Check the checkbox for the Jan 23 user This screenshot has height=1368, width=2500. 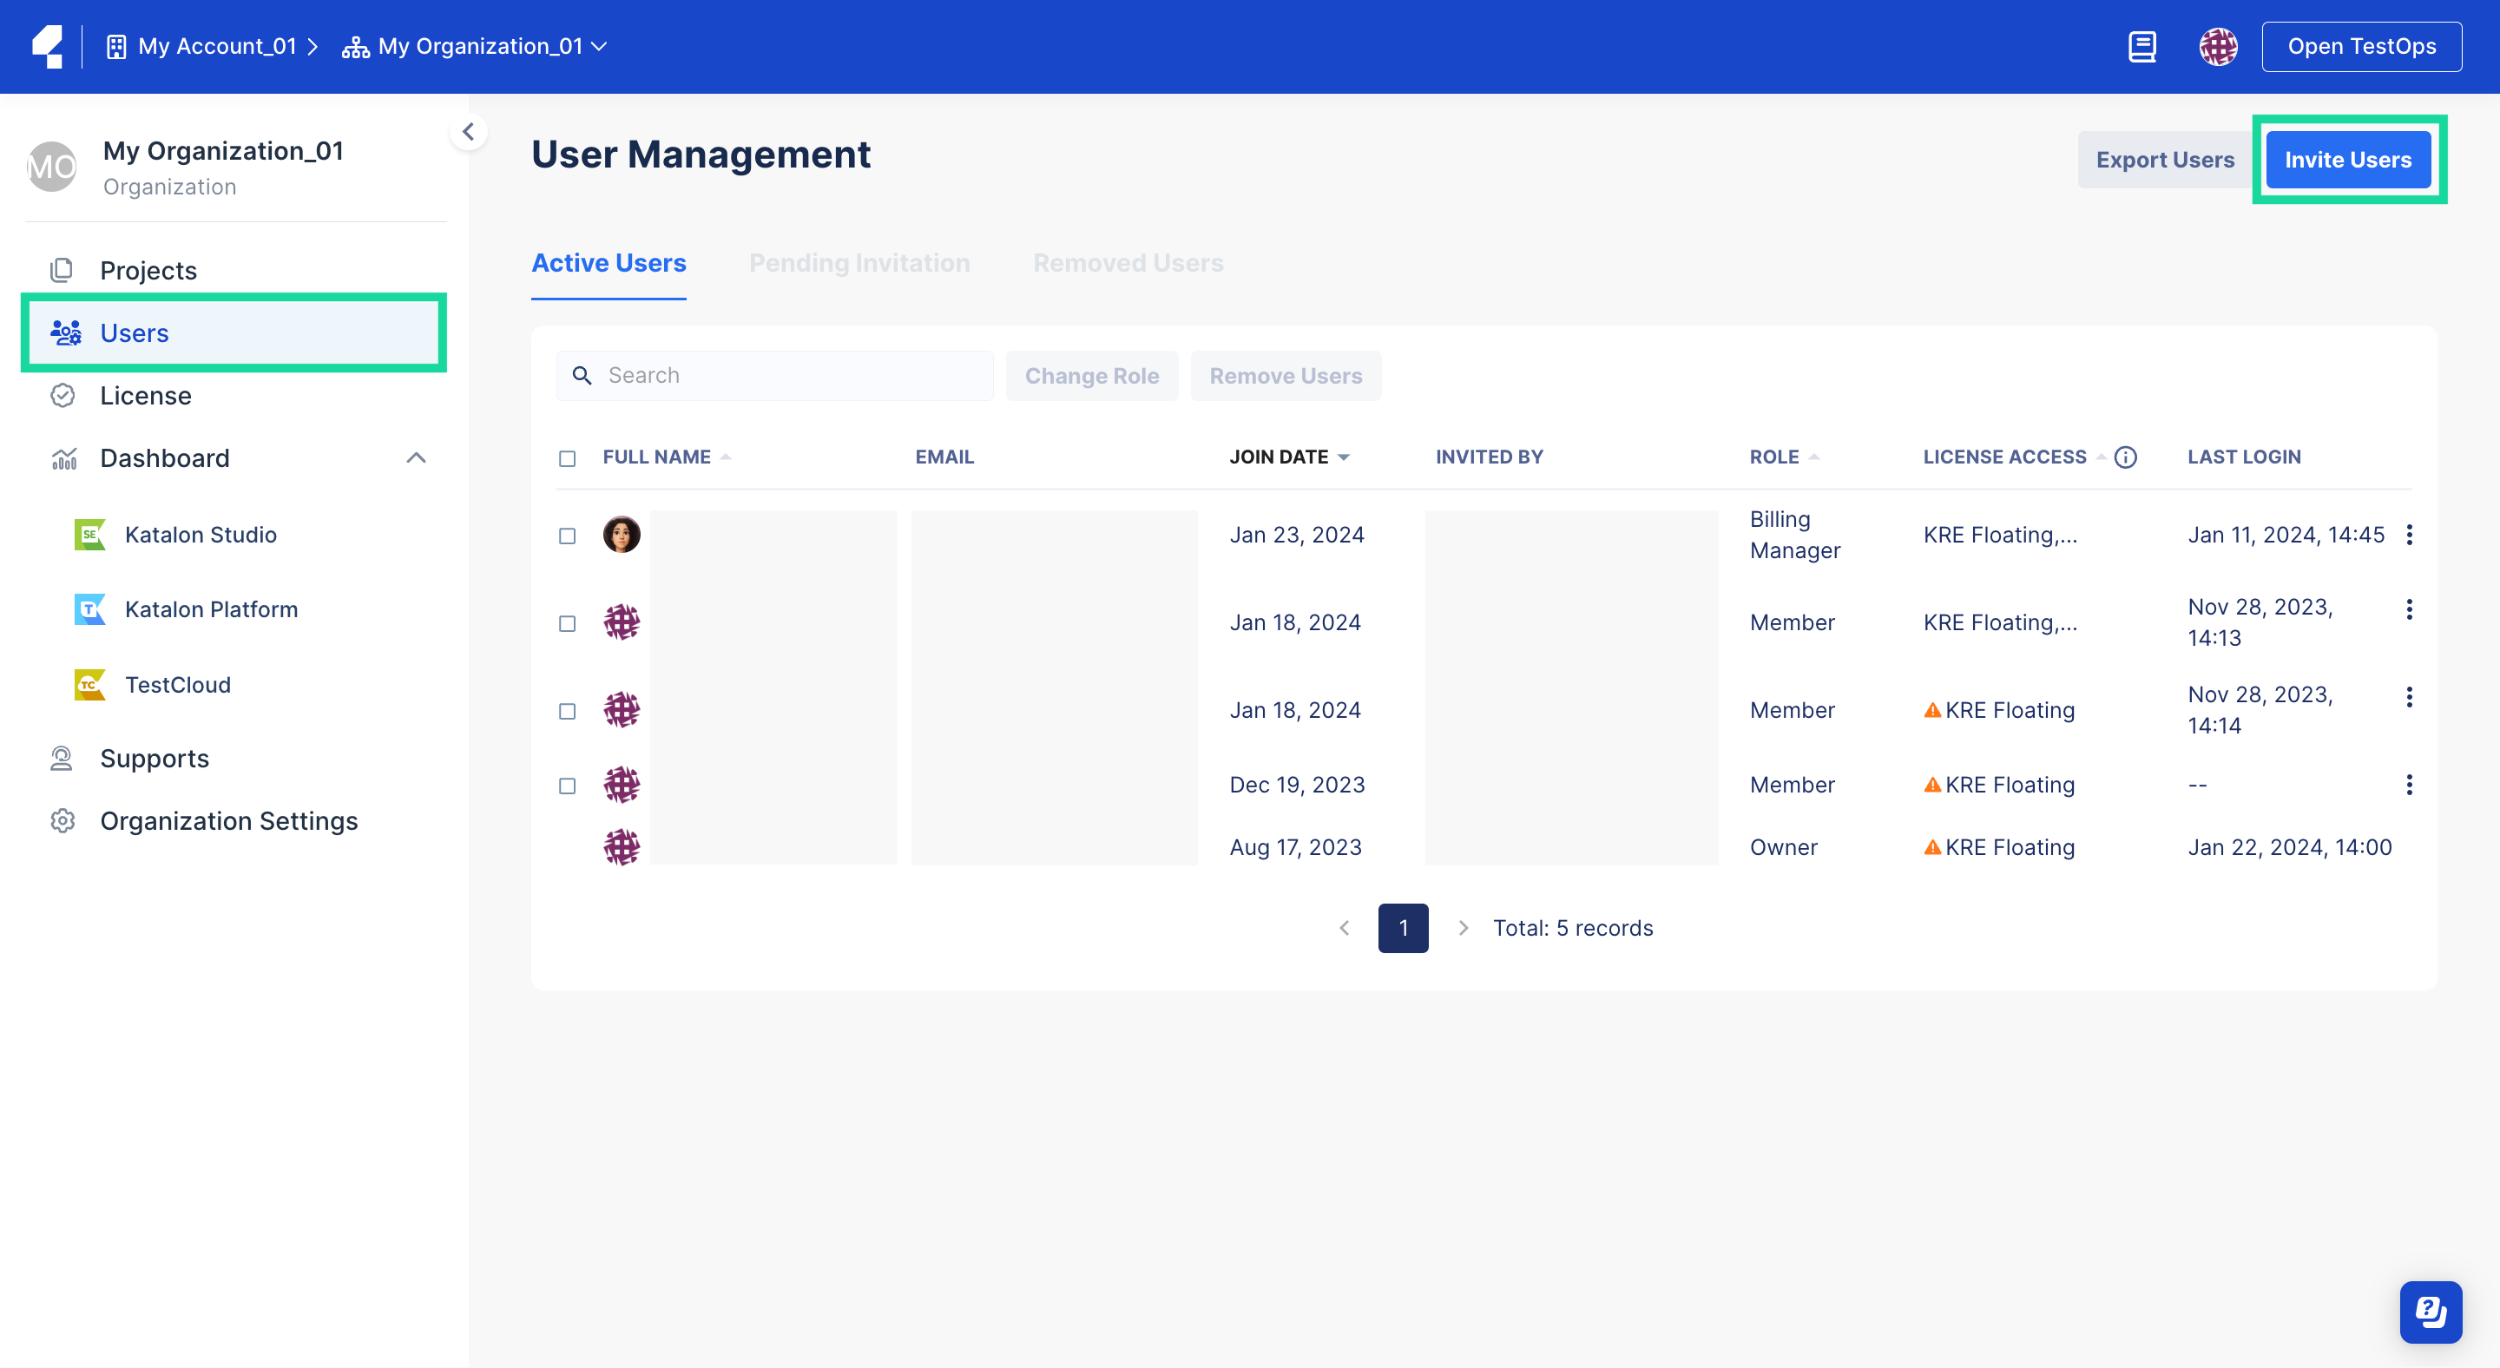coord(568,534)
